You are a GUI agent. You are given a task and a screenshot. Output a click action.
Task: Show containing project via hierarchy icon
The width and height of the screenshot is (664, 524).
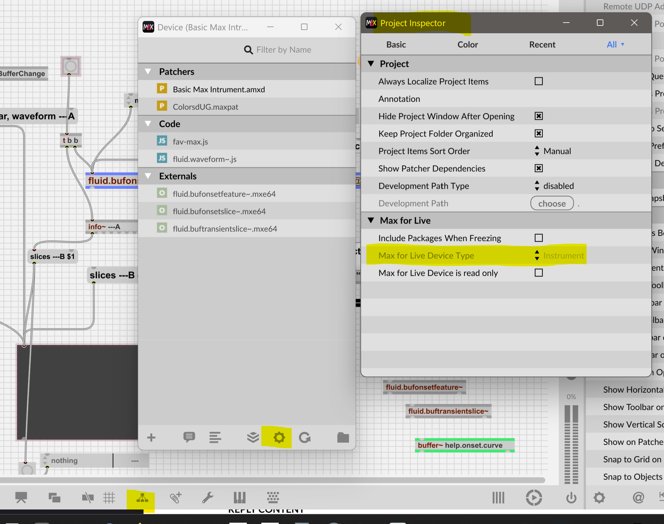point(142,498)
